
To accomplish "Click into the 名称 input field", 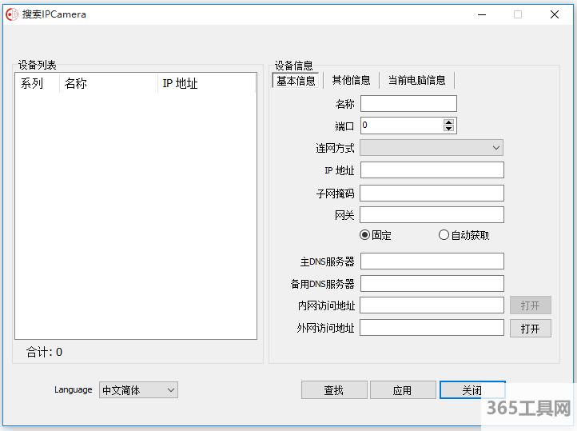I will (x=408, y=104).
